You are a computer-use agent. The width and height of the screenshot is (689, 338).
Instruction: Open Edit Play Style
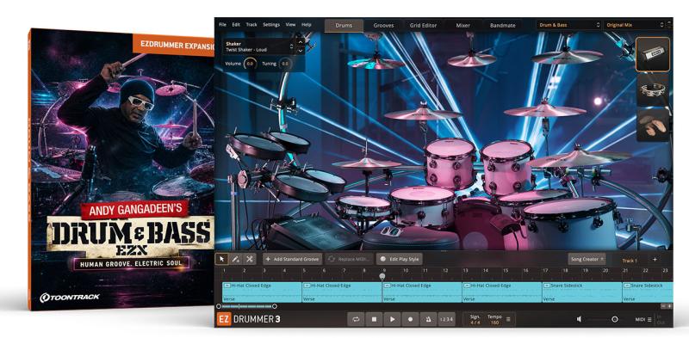(400, 259)
